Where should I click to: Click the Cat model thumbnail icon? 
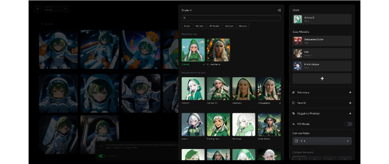pos(298,53)
